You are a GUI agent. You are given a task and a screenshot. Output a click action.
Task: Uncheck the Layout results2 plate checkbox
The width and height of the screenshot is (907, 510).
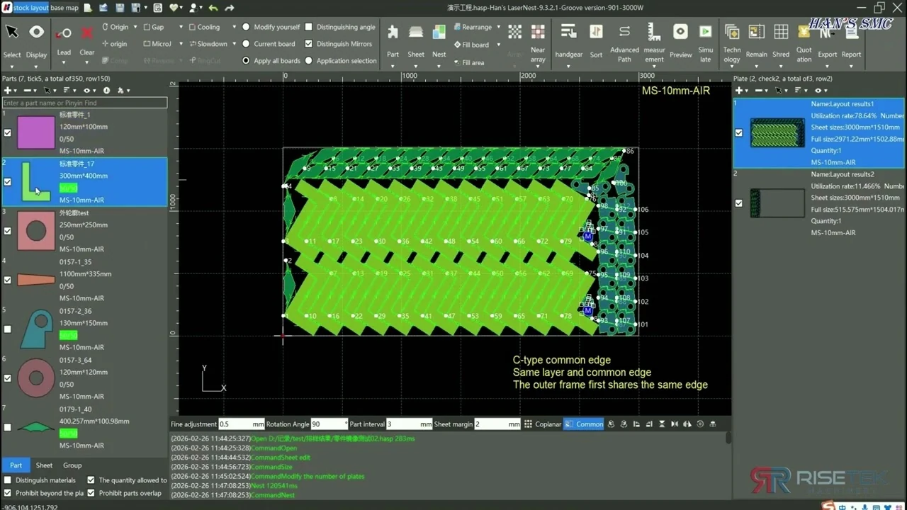[739, 203]
